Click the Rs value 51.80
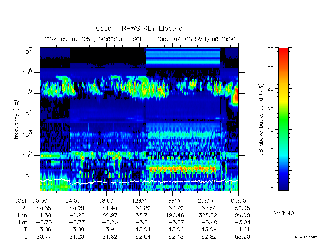The image size is (318, 239). point(143,208)
